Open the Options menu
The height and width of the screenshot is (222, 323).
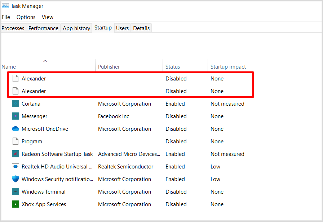click(x=26, y=17)
